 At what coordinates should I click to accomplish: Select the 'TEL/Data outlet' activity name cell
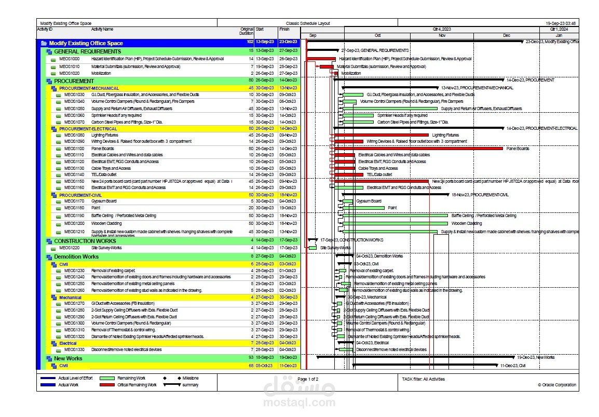pyautogui.click(x=104, y=174)
